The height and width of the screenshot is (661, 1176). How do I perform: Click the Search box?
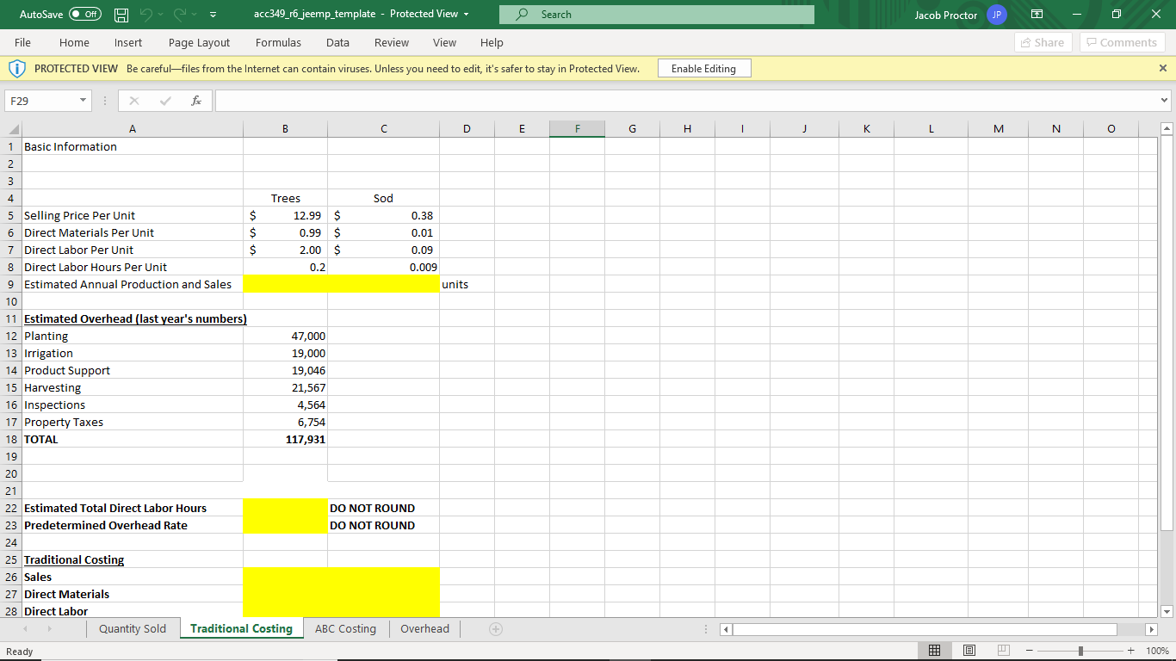pos(654,14)
